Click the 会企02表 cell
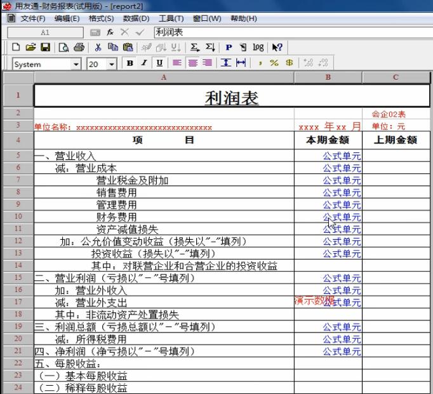 (x=396, y=114)
